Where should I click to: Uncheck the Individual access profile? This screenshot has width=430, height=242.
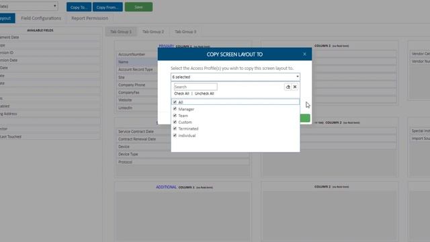(x=175, y=135)
